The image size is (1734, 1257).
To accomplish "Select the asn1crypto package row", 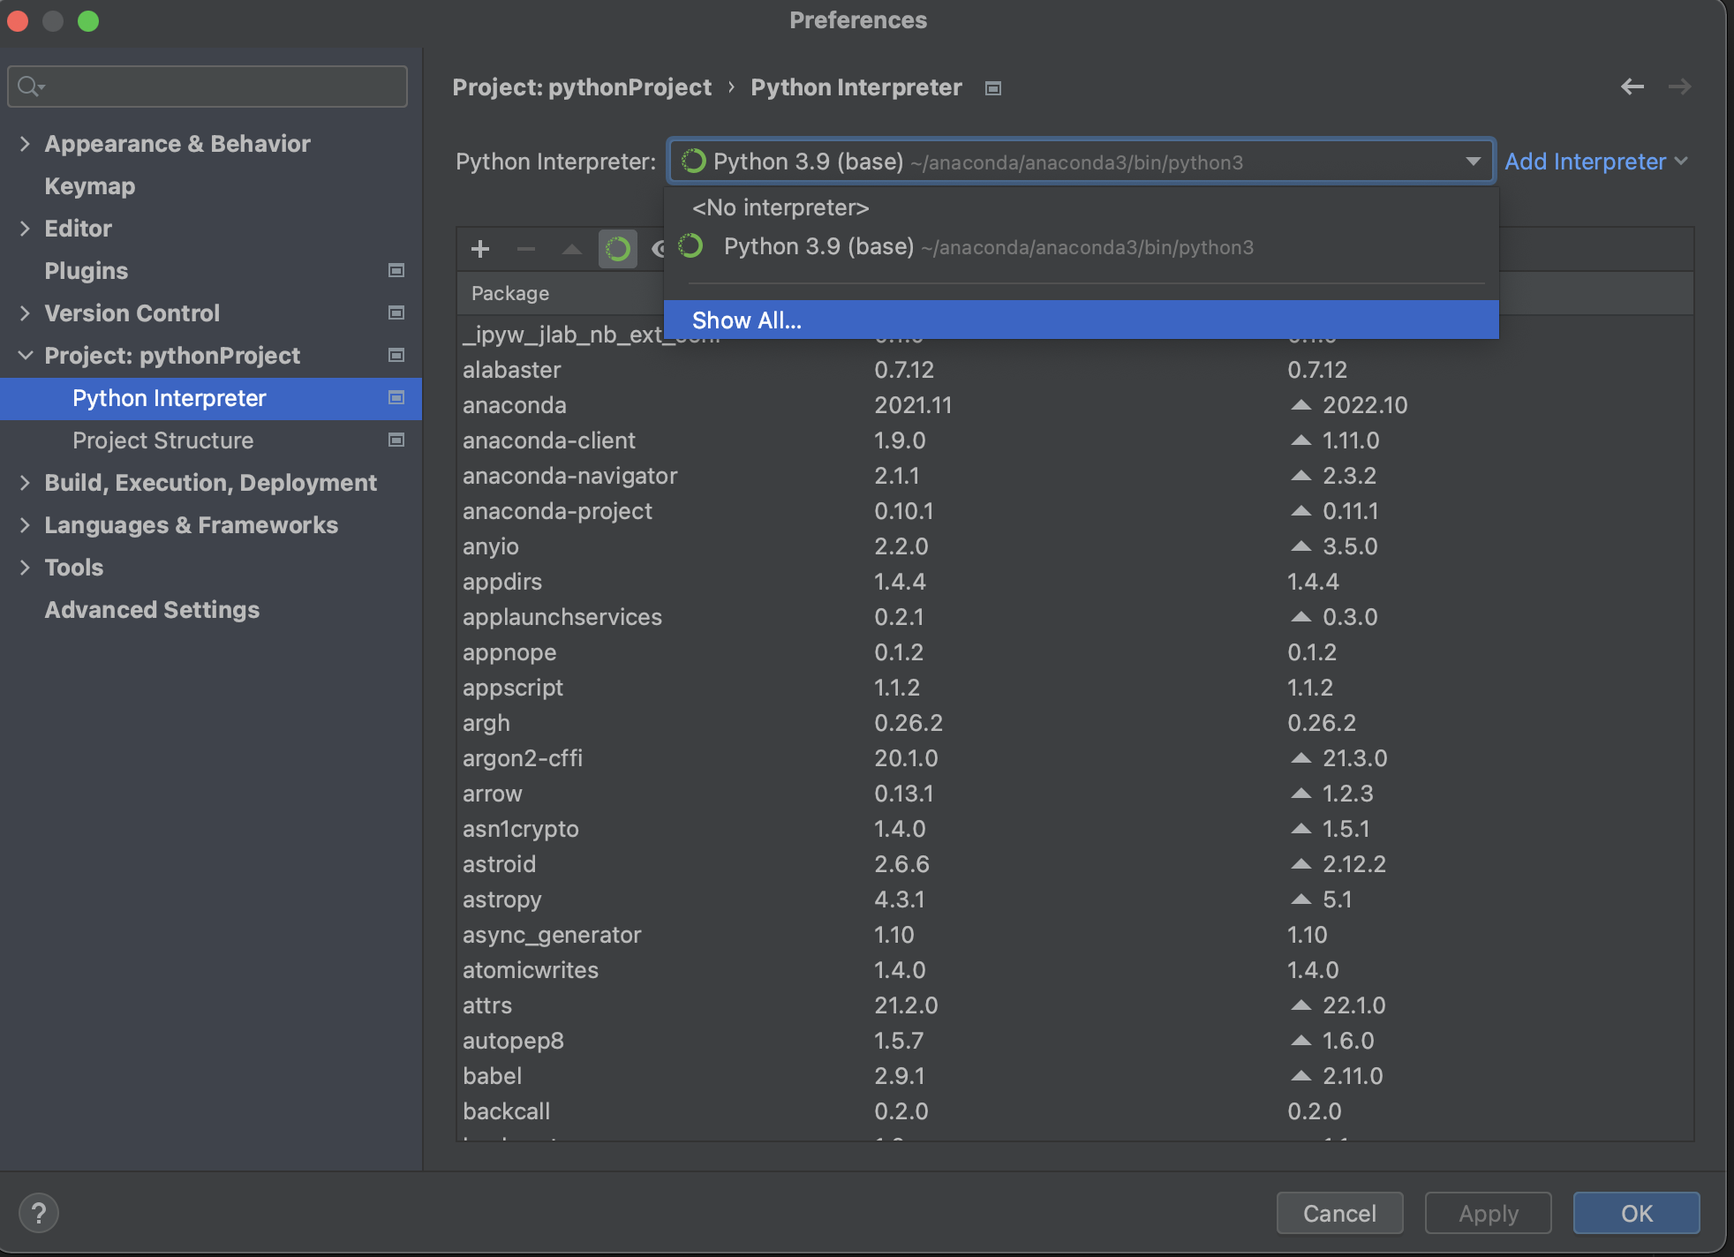I will click(1074, 828).
